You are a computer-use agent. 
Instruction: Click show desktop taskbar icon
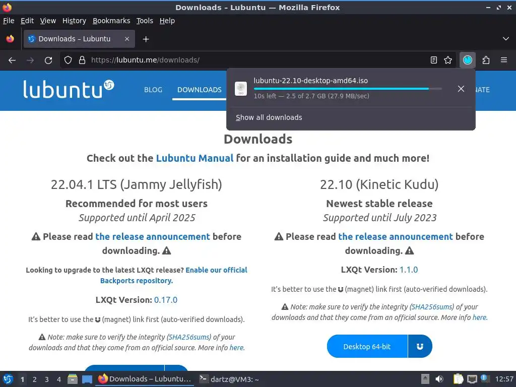pos(87,379)
